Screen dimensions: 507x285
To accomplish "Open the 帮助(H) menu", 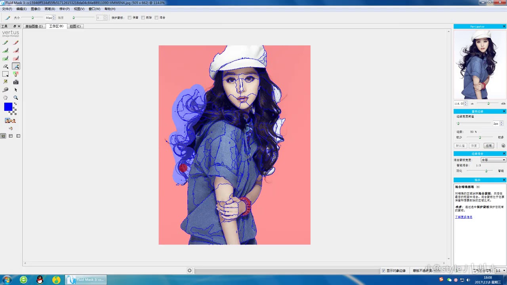I will (x=110, y=9).
